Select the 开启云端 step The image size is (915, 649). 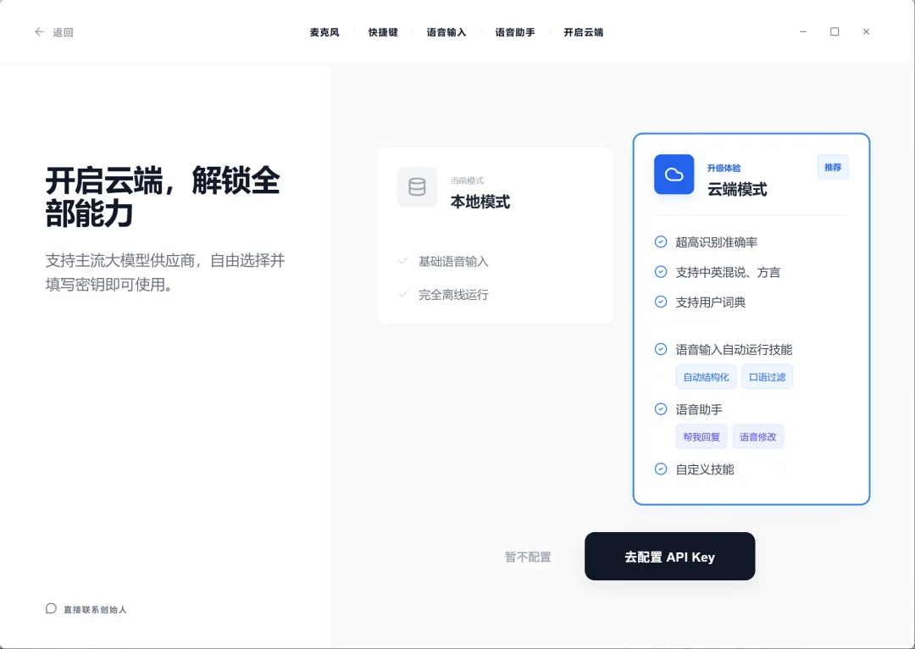(x=584, y=33)
